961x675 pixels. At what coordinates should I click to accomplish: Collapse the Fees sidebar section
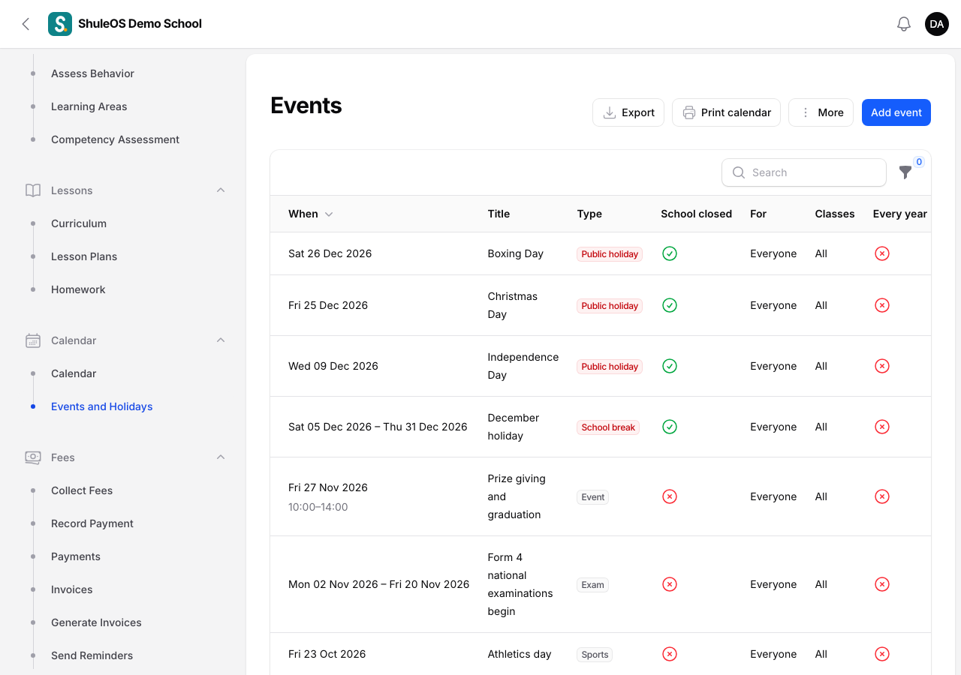click(x=221, y=457)
